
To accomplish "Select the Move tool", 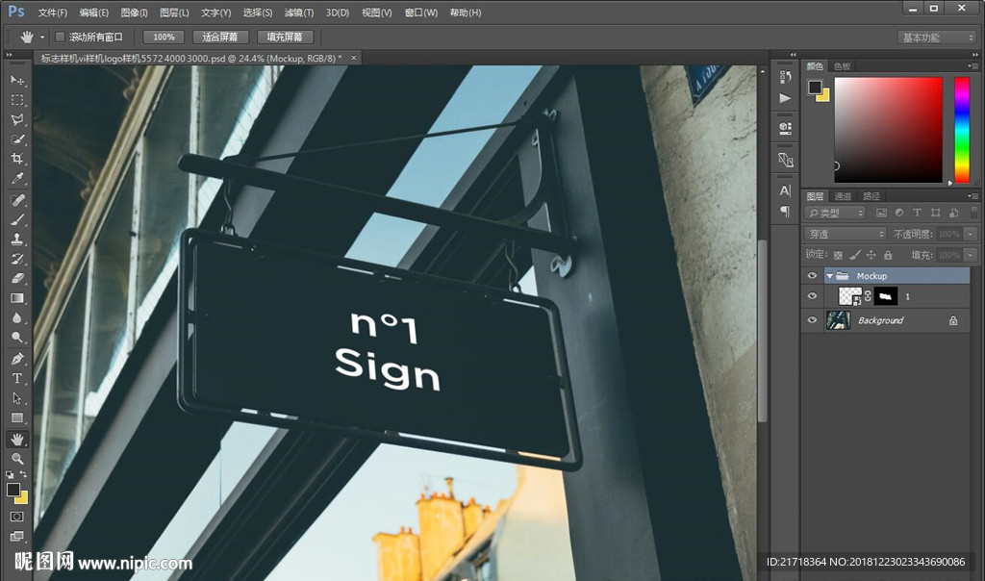I will pos(17,81).
